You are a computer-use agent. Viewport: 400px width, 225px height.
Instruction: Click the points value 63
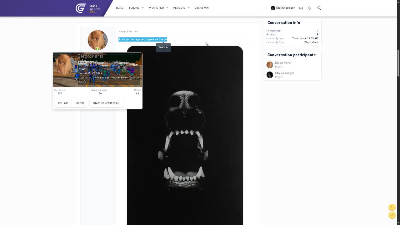point(137,93)
